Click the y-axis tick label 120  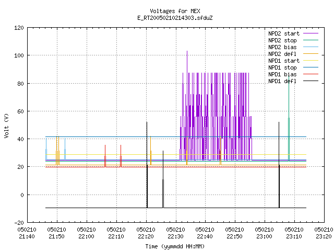[19, 28]
